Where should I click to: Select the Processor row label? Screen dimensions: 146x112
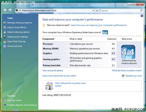pyautogui.click(x=48, y=44)
